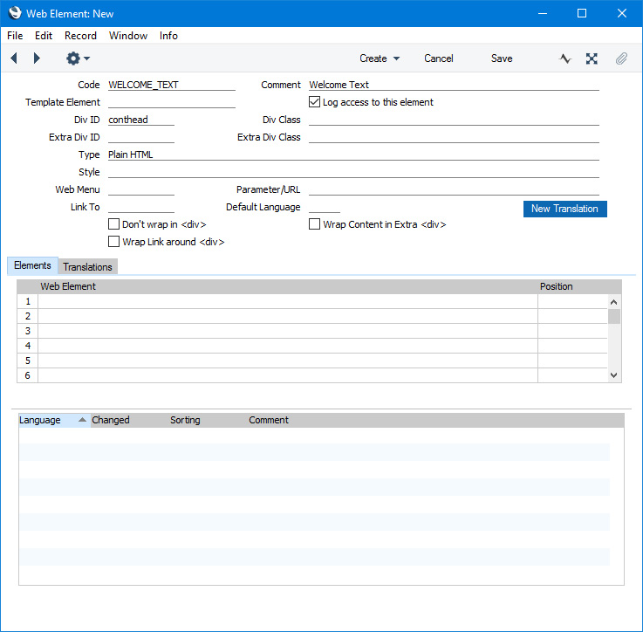Screen dimensions: 643x632
Task: Select row number 6 in matrix
Action: coord(27,375)
